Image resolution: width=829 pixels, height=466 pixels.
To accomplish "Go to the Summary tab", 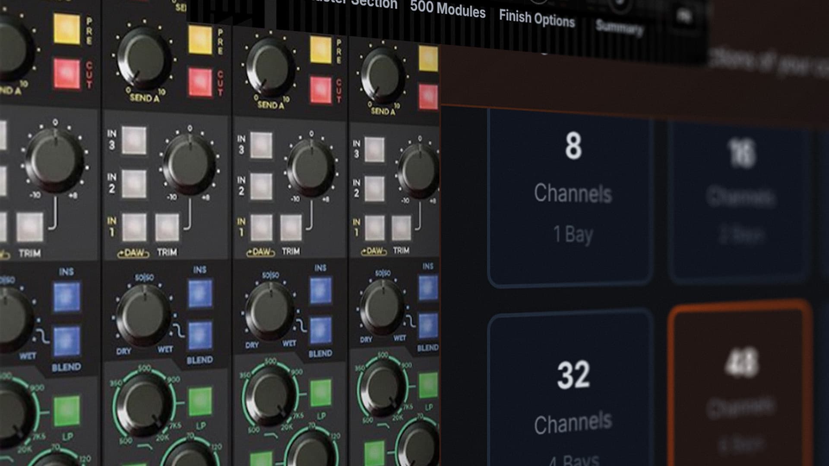I will click(620, 28).
